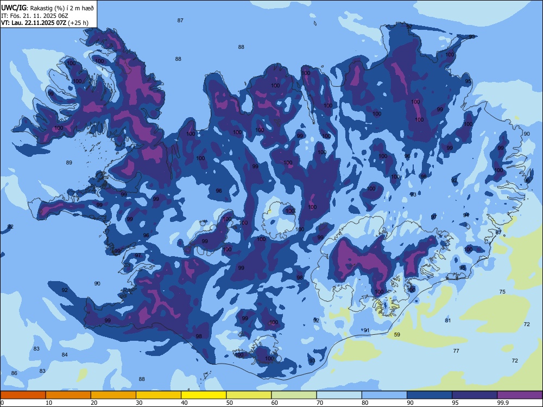
Task: Click the legend tick label 50
Action: point(230,403)
